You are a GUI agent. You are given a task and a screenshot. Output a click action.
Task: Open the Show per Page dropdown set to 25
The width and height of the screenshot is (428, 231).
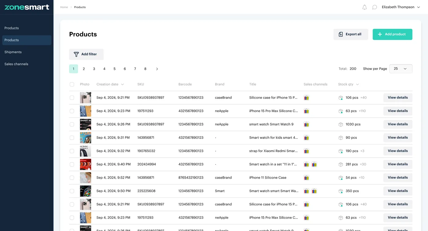400,69
